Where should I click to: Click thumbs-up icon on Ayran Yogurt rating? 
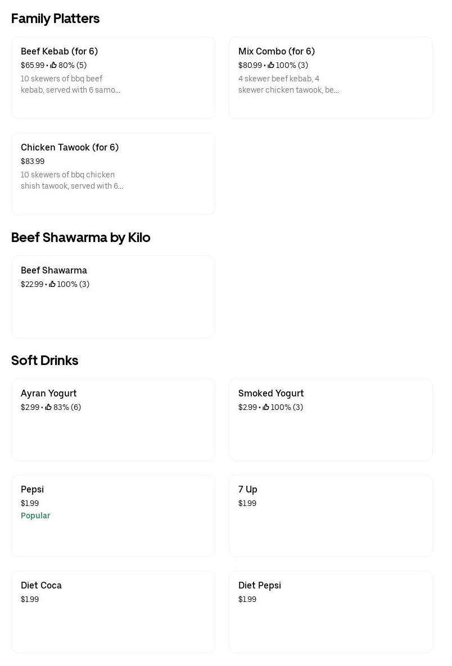(48, 407)
